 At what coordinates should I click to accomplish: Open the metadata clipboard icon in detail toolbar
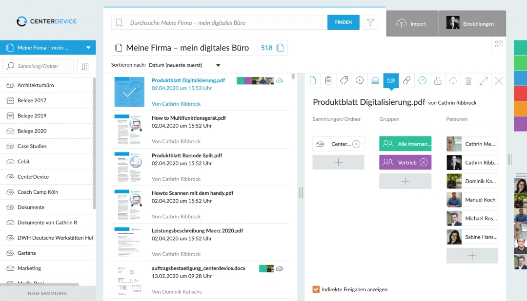(328, 80)
